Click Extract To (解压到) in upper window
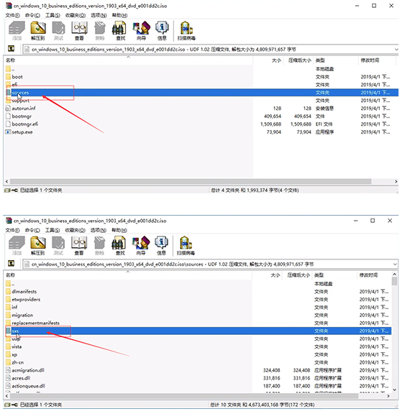The image size is (405, 414). 38,31
